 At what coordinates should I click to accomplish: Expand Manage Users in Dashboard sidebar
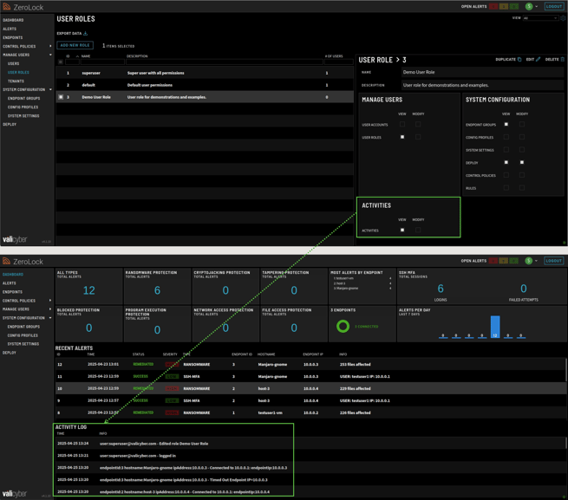(x=50, y=309)
